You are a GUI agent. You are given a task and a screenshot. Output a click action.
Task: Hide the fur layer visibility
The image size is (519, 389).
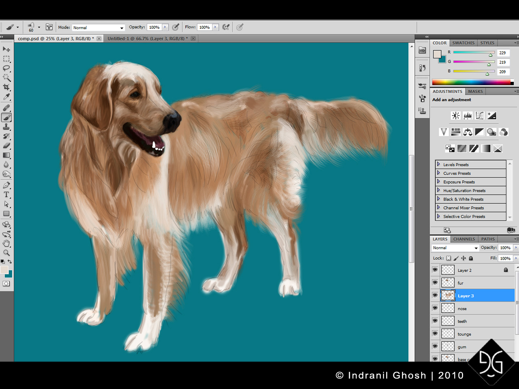tap(435, 282)
